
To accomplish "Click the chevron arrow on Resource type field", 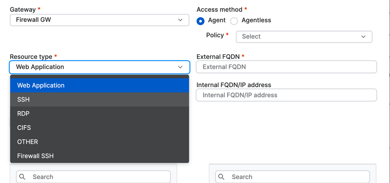I will point(180,67).
